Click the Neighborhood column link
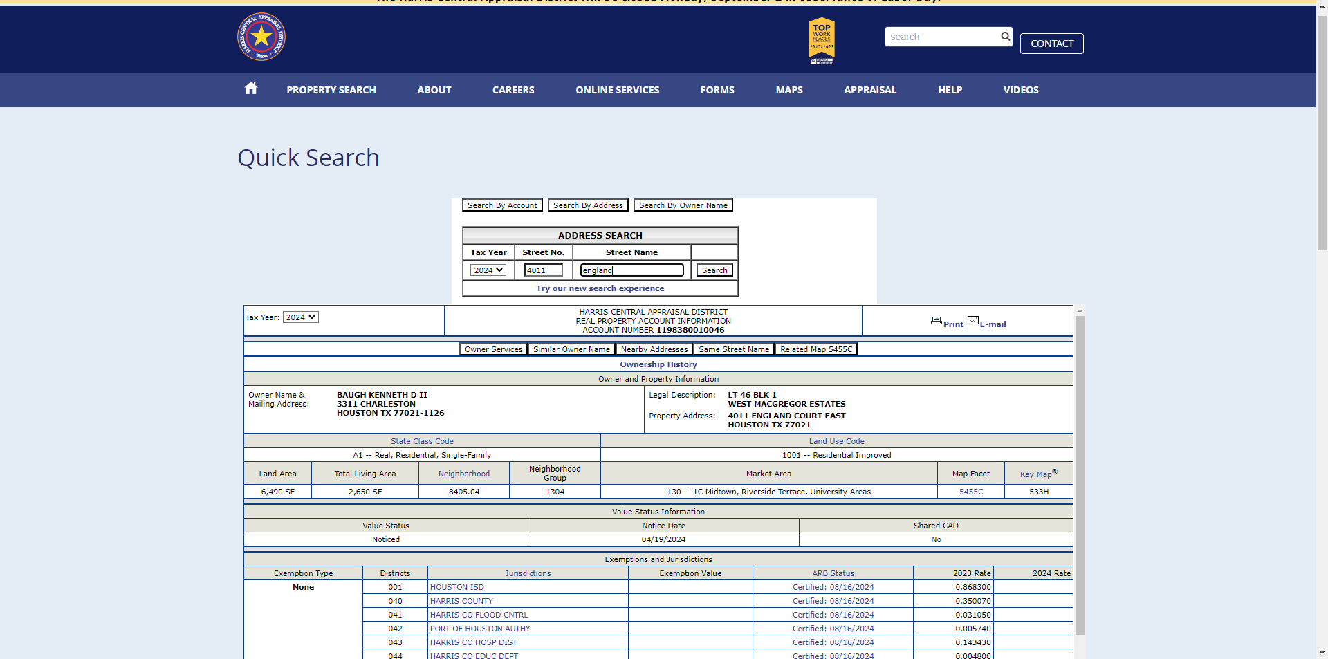The width and height of the screenshot is (1328, 659). (464, 474)
